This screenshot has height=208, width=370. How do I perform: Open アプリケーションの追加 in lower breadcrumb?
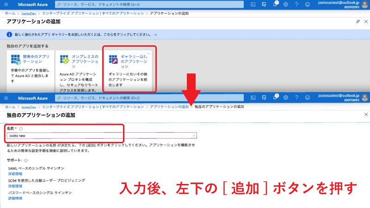pyautogui.click(x=169, y=107)
